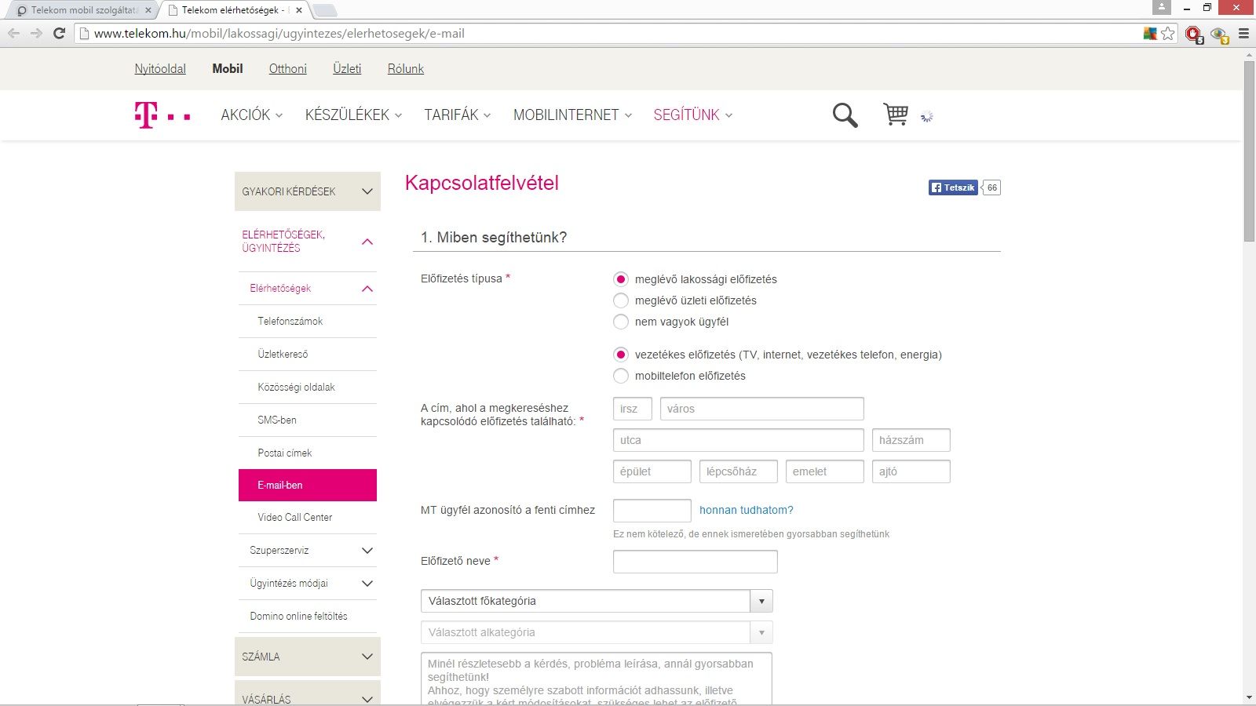Viewport: 1256px width, 706px height.
Task: Click the utca input field
Action: coord(739,440)
